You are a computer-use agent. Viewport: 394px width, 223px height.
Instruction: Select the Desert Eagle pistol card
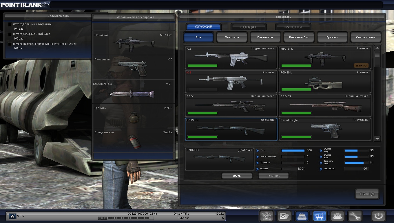(x=325, y=129)
